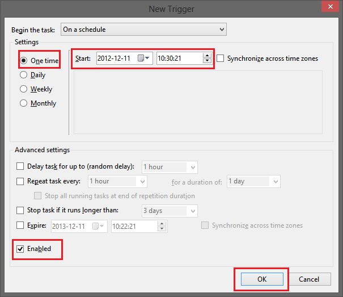Expand the random delay 1 hour dropdown
This screenshot has width=343, height=297.
click(170, 167)
